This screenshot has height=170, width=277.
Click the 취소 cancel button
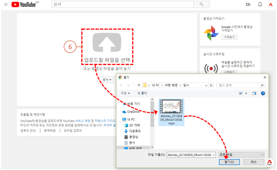click(x=254, y=162)
